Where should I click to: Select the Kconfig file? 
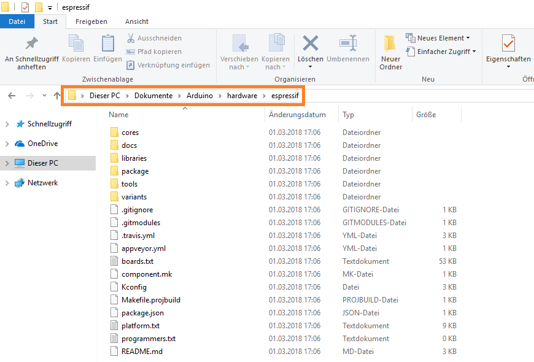[x=134, y=287]
